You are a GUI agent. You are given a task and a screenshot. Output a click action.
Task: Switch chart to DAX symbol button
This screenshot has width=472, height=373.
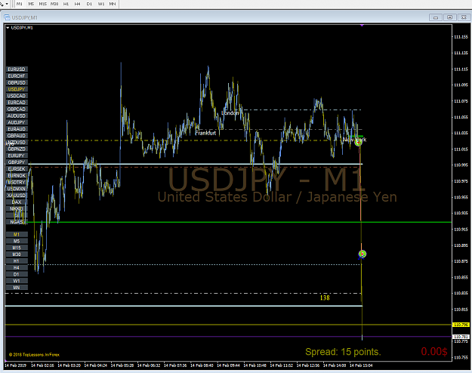click(17, 202)
